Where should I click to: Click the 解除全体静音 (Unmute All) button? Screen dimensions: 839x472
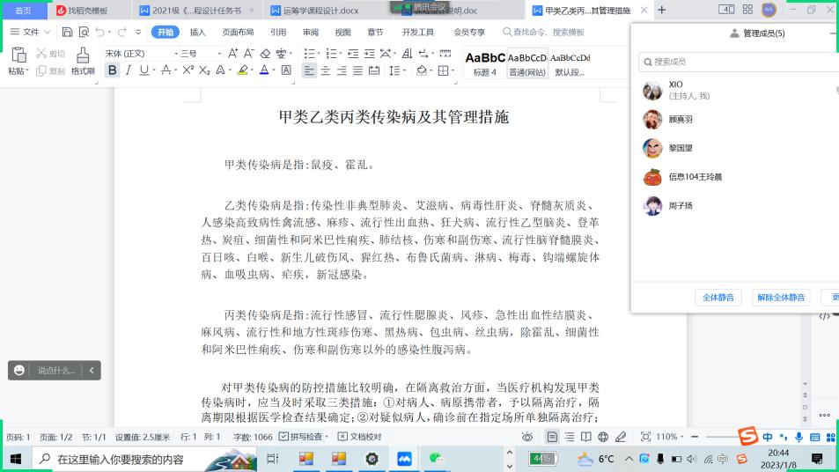tap(781, 298)
